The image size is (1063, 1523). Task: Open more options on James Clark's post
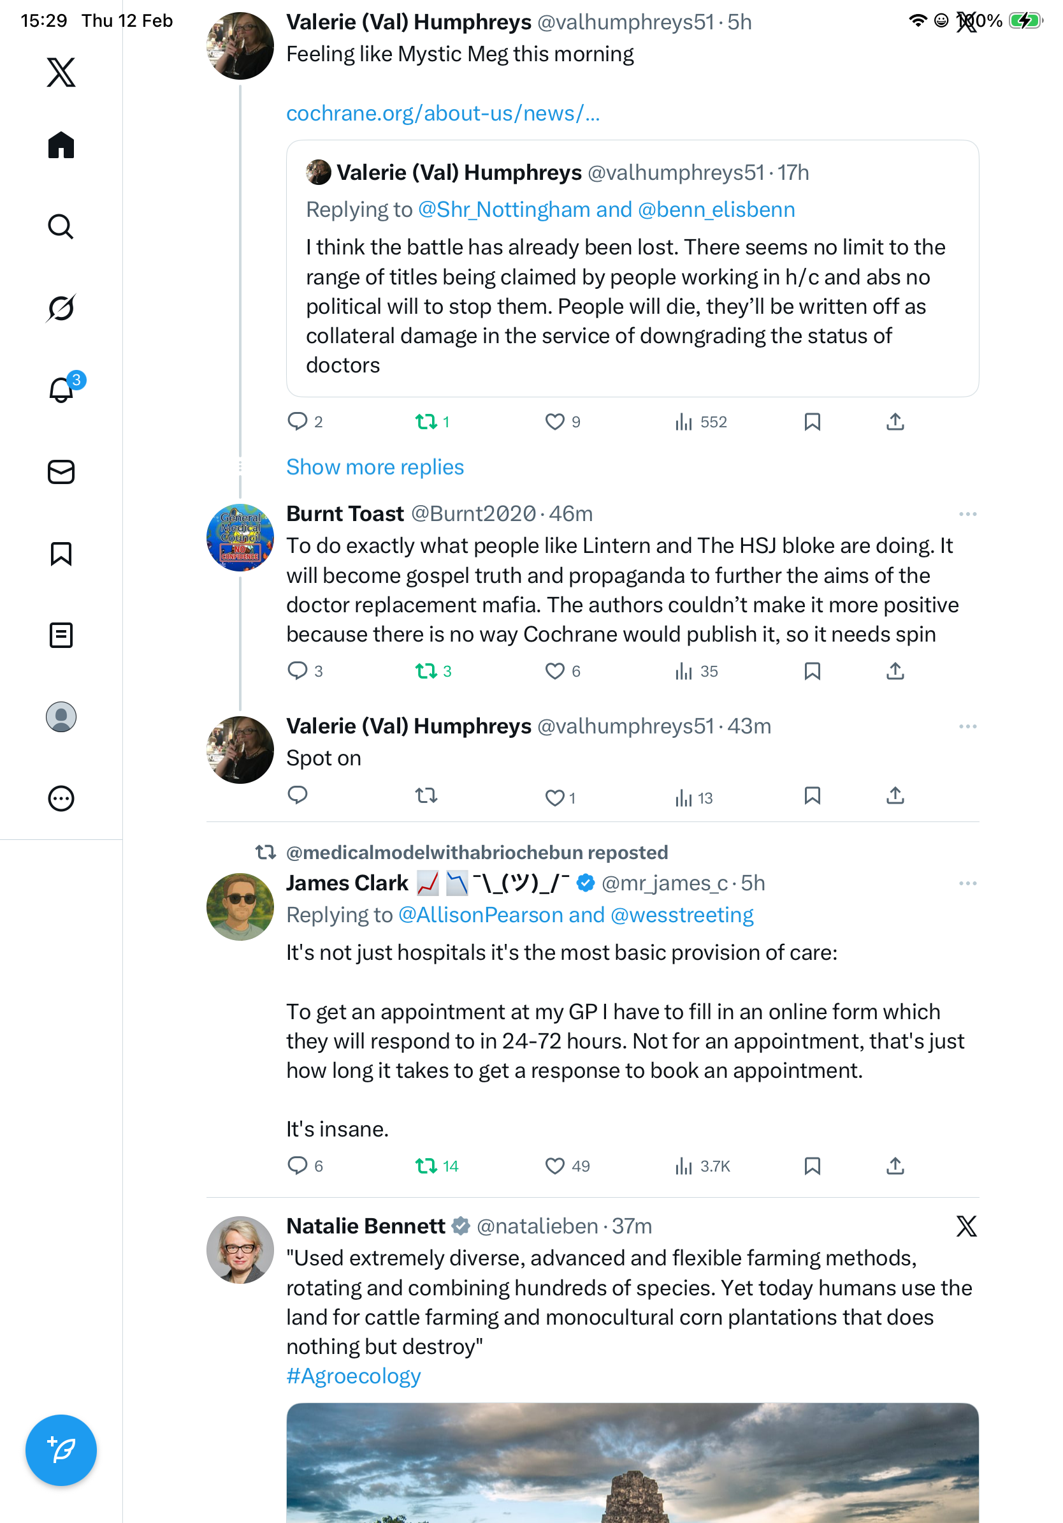967,883
